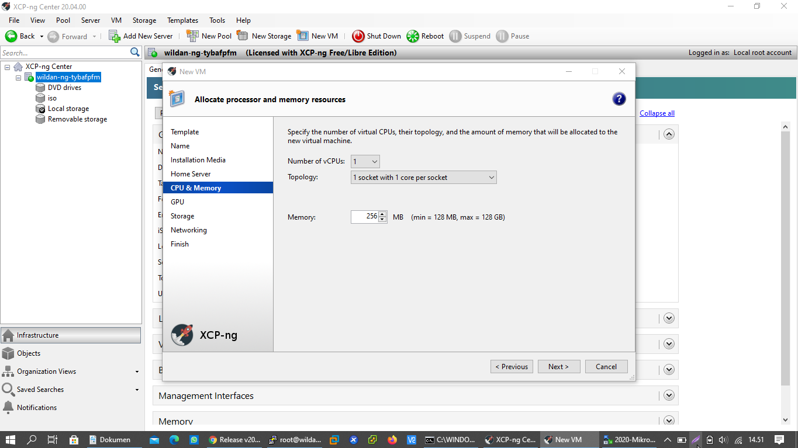798x448 pixels.
Task: Click the Previous button
Action: point(512,367)
